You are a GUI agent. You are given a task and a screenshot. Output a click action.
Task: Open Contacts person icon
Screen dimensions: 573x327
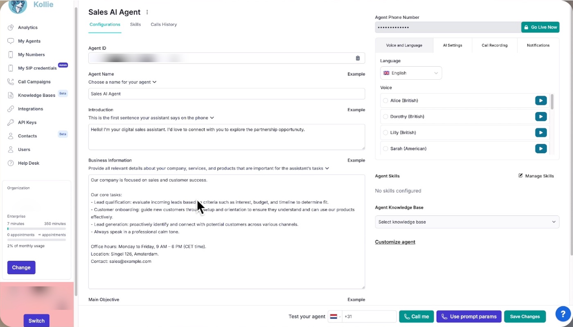11,136
